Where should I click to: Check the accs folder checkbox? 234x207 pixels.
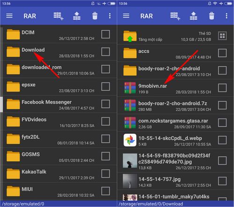pos(222,53)
